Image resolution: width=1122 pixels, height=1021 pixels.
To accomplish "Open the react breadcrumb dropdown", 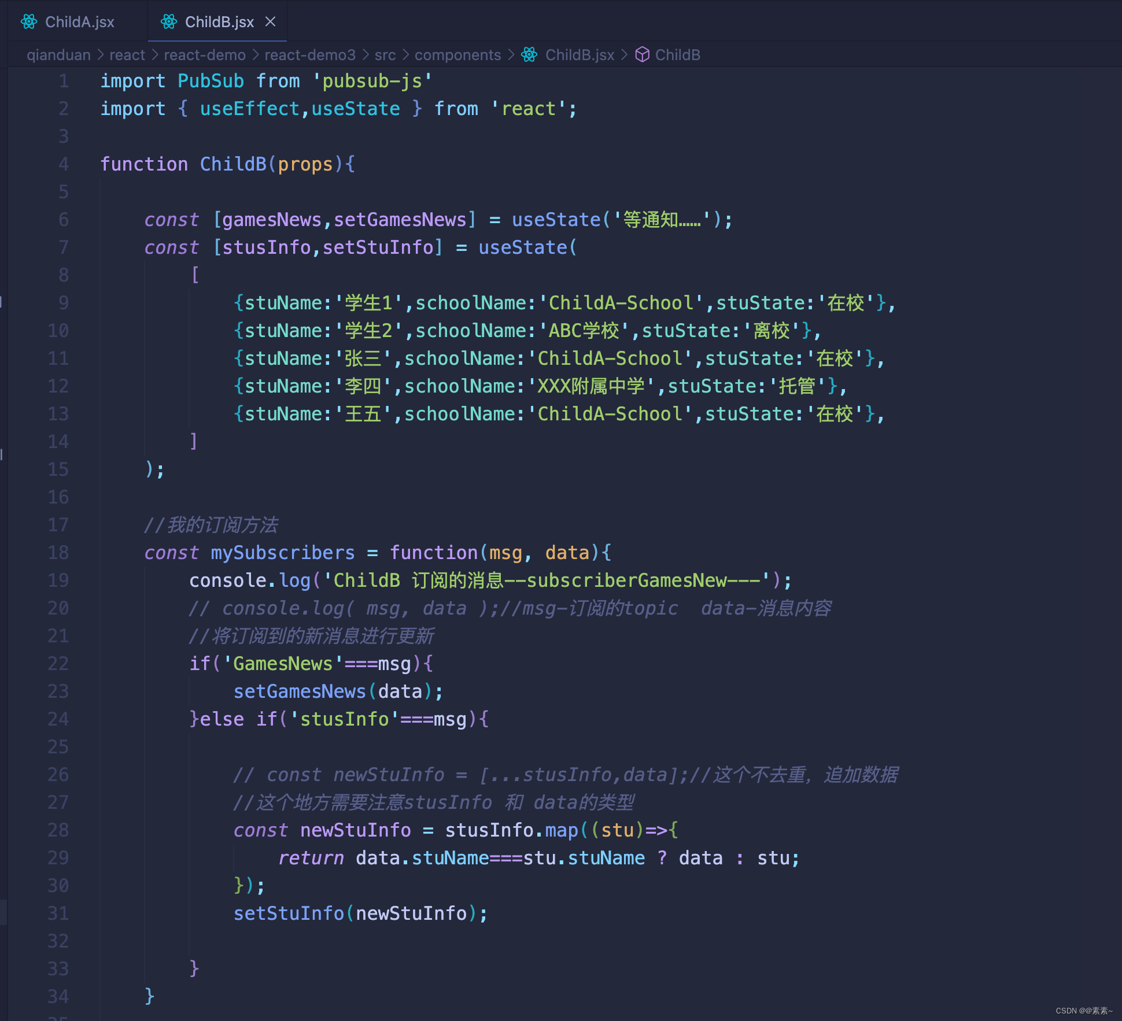I will click(127, 55).
